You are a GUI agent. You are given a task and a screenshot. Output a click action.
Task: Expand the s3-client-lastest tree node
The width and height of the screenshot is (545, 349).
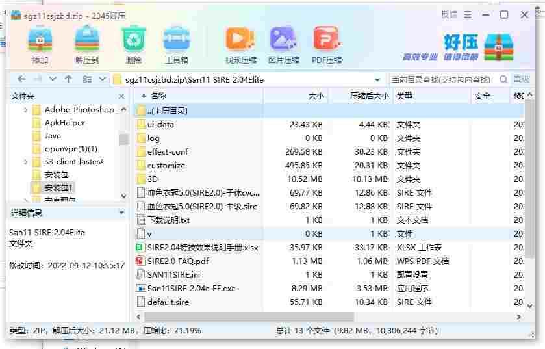(25, 162)
